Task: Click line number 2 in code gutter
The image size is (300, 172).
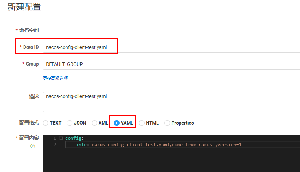Action: point(55,145)
